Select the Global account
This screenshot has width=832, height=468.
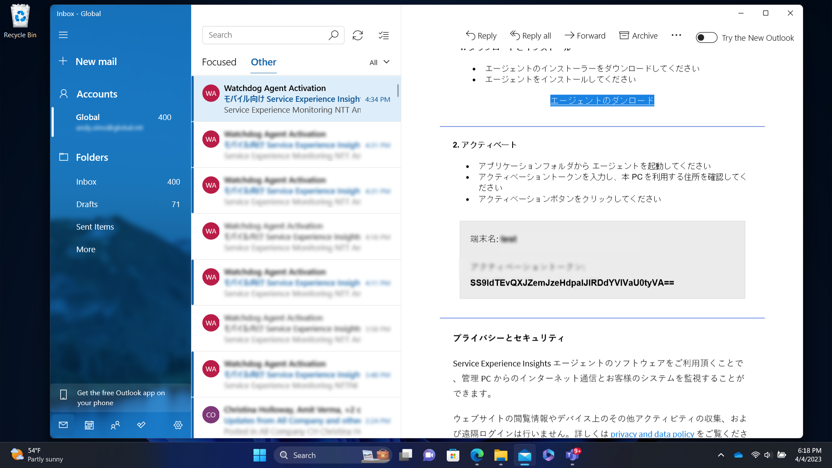[x=120, y=122]
